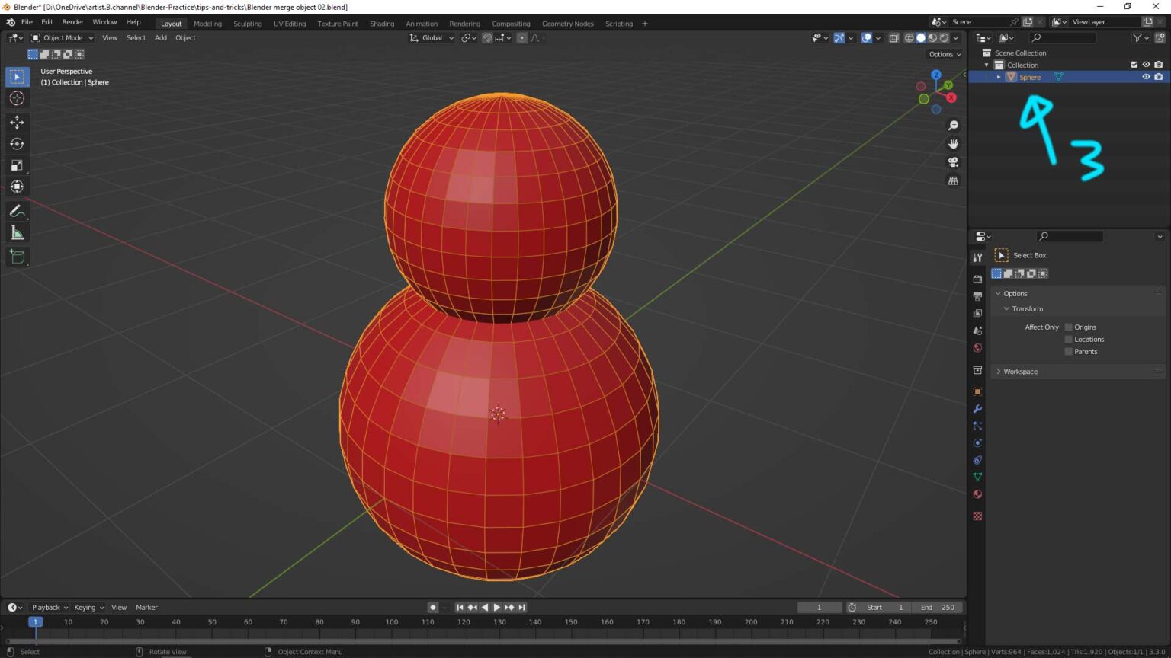Open the Object properties orange square tab
Image resolution: width=1171 pixels, height=658 pixels.
click(977, 391)
